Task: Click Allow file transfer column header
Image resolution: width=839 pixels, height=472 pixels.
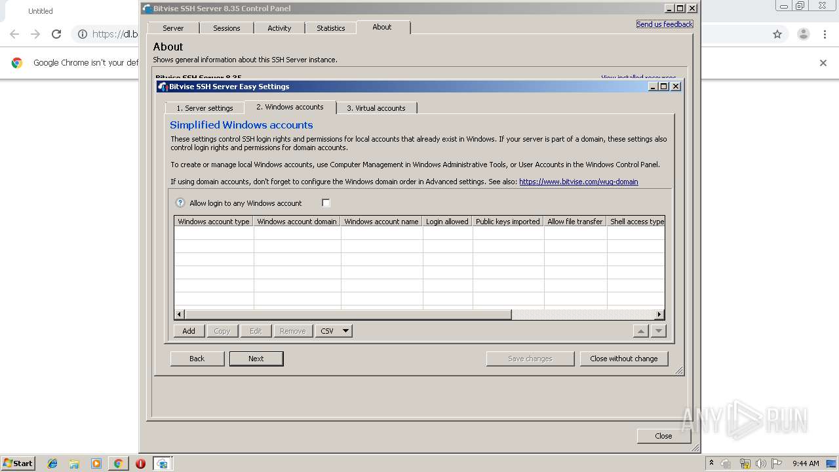Action: point(576,222)
